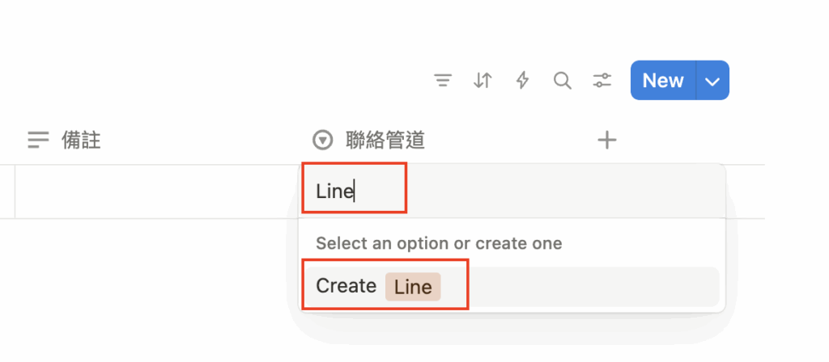Click the tan Line tag swatch
This screenshot has height=362, width=829.
click(413, 287)
